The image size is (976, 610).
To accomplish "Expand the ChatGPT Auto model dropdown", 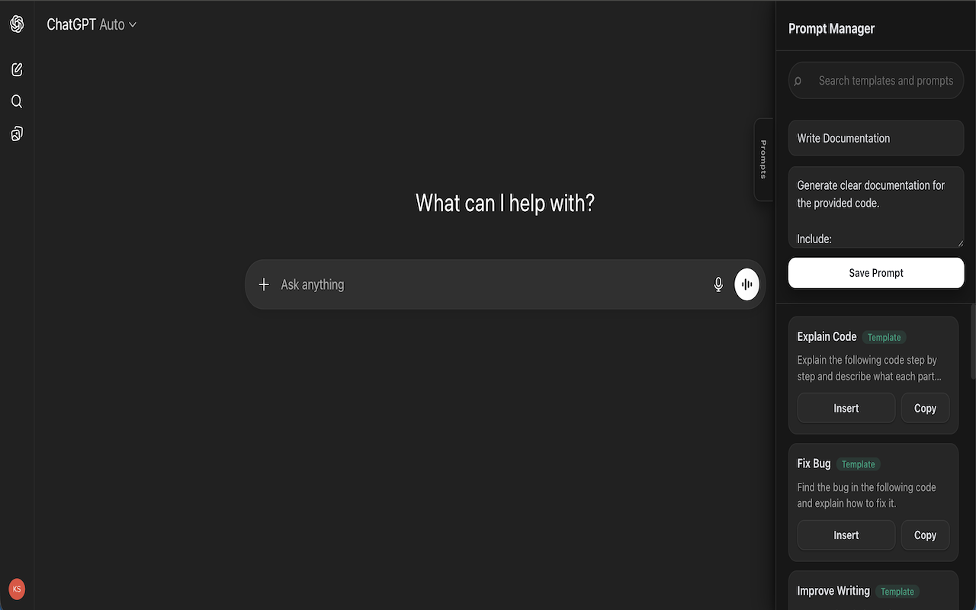I will tap(91, 24).
